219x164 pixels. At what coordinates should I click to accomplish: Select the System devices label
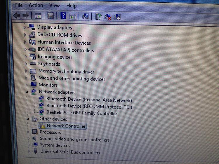tap(55, 145)
